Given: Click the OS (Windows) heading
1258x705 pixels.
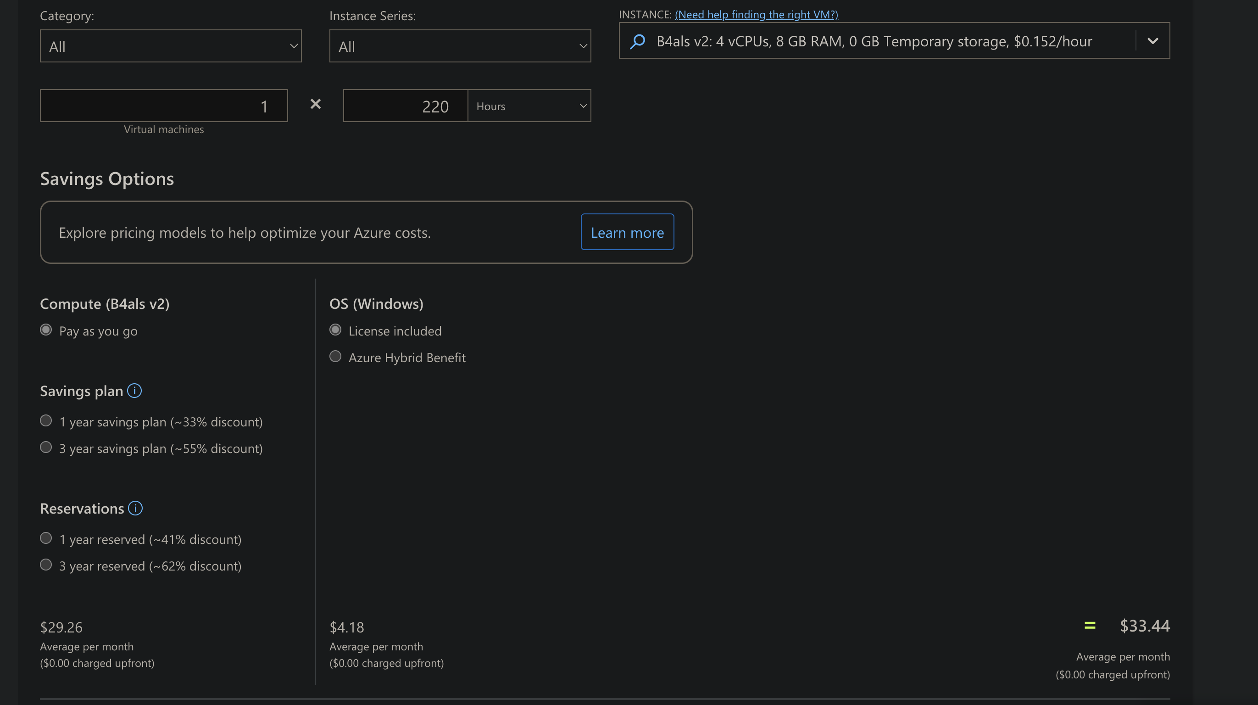Looking at the screenshot, I should coord(377,304).
